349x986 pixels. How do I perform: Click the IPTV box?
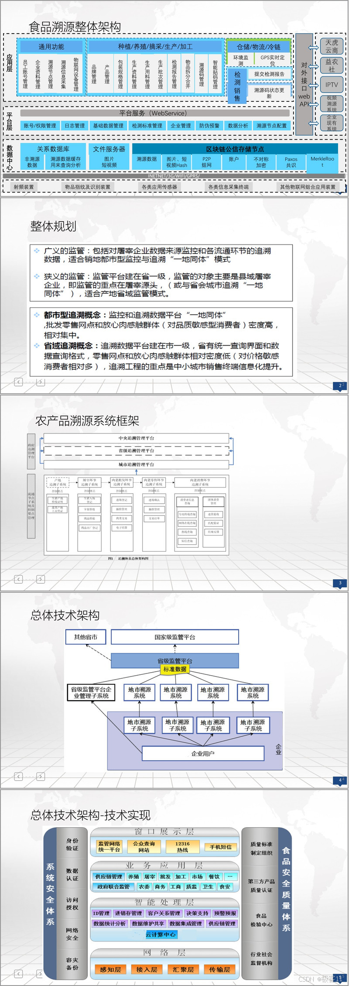332,85
